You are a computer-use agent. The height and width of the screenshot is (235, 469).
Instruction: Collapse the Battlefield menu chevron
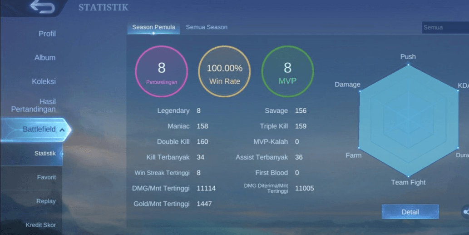pyautogui.click(x=62, y=130)
